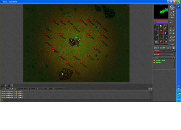Click first icon above chat tabs
181x130 pixels.
2,86
